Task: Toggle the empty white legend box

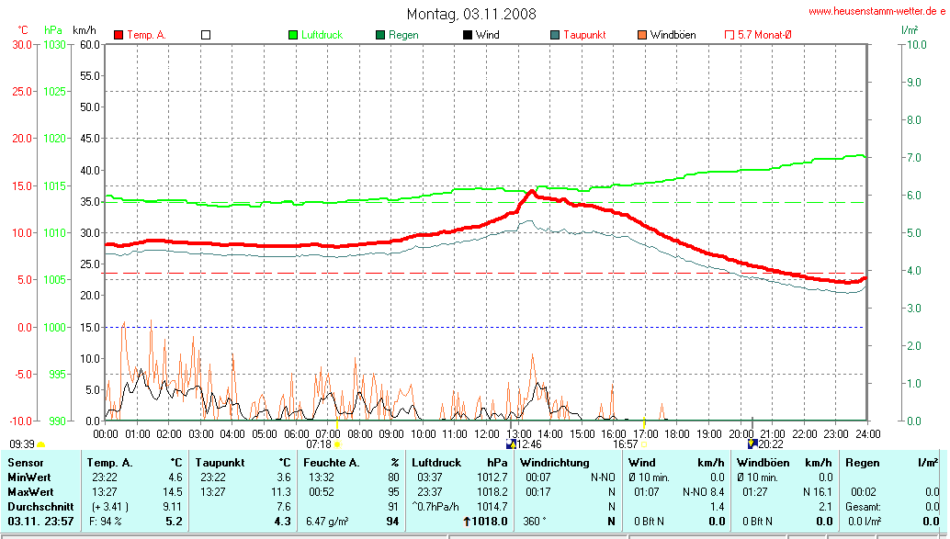Action: (x=206, y=35)
